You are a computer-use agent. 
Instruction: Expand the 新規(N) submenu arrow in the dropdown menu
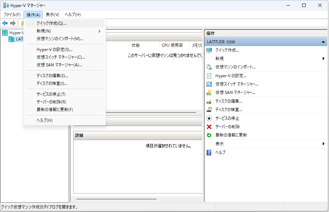coord(99,31)
